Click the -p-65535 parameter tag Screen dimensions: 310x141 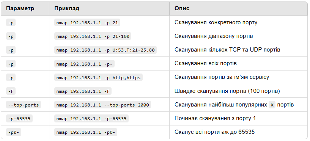click(19, 119)
